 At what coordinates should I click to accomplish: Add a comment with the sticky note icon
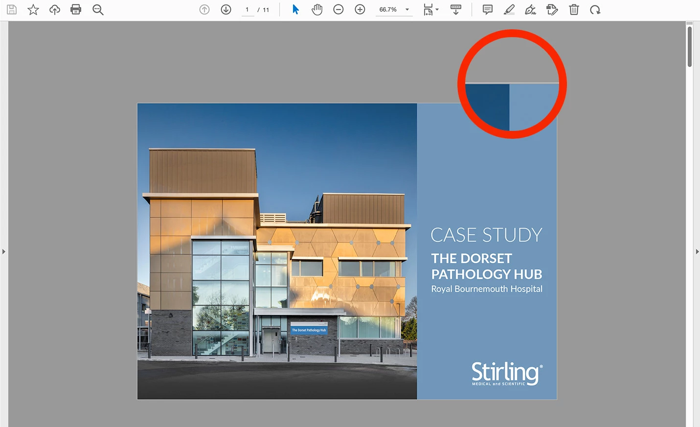coord(487,10)
